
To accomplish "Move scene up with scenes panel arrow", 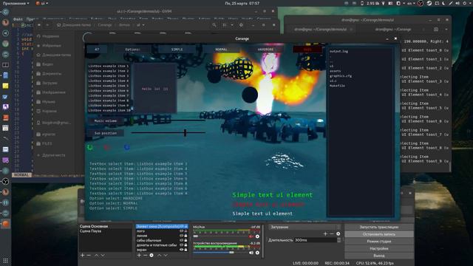I will coord(96,255).
